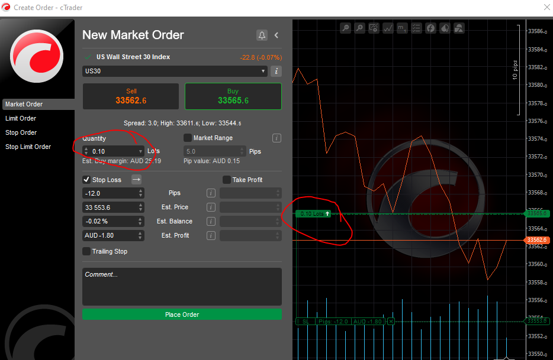Click the -22.8 (-0.07%) price change text
The image size is (553, 360).
click(261, 57)
